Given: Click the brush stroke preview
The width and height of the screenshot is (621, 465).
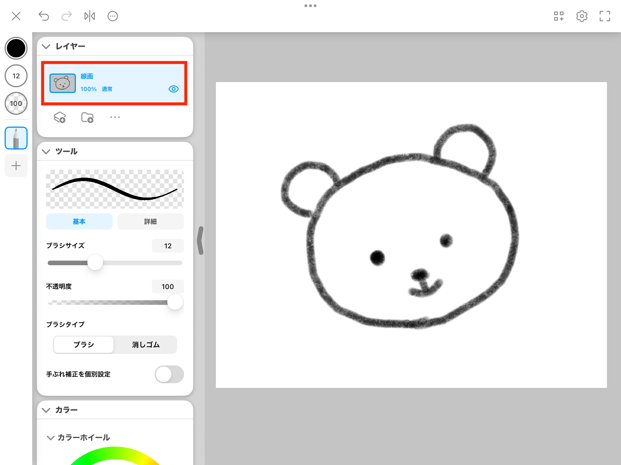Looking at the screenshot, I should [x=115, y=189].
